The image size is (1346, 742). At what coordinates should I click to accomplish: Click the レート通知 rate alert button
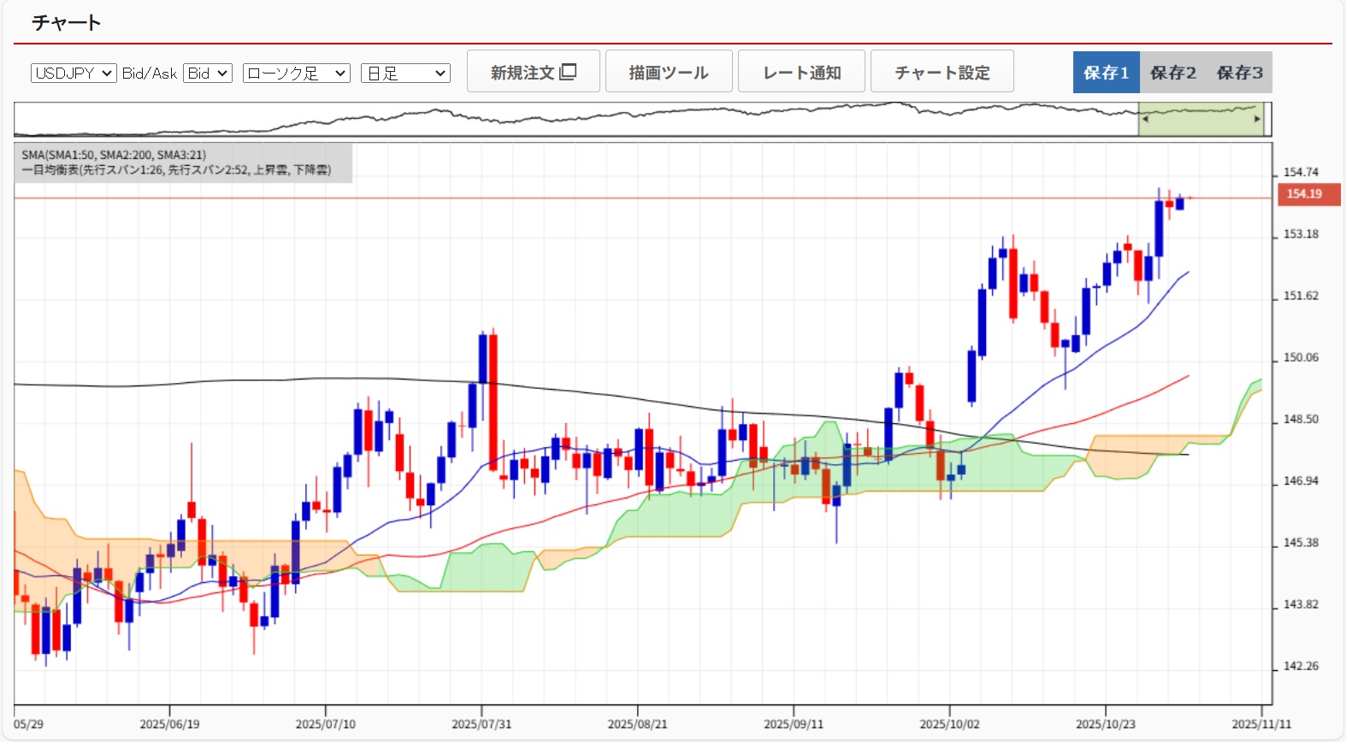coord(801,72)
